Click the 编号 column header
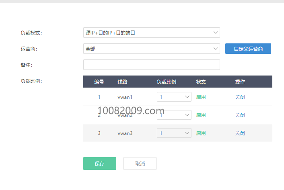The width and height of the screenshot is (284, 190). (99, 82)
